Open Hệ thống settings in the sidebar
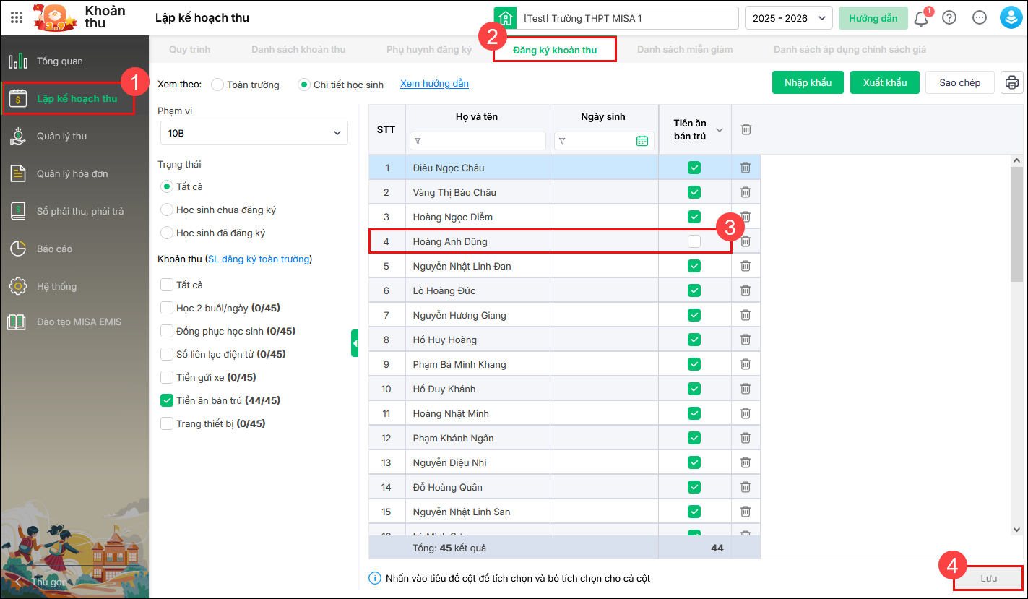The width and height of the screenshot is (1028, 599). pos(56,286)
